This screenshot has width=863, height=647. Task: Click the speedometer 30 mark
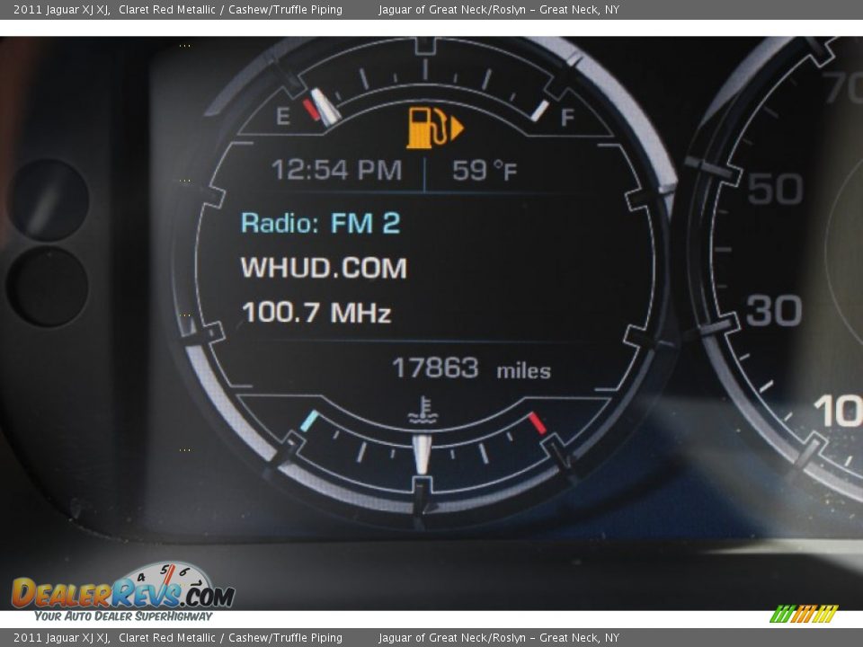click(774, 310)
